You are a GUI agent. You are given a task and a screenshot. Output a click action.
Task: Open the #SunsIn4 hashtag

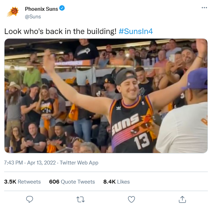[x=136, y=31]
